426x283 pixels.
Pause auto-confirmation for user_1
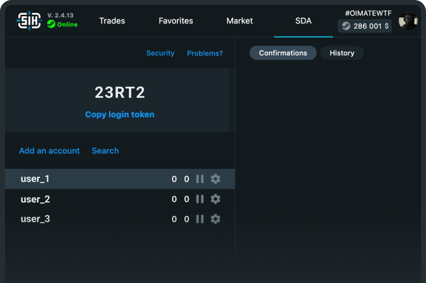point(200,179)
